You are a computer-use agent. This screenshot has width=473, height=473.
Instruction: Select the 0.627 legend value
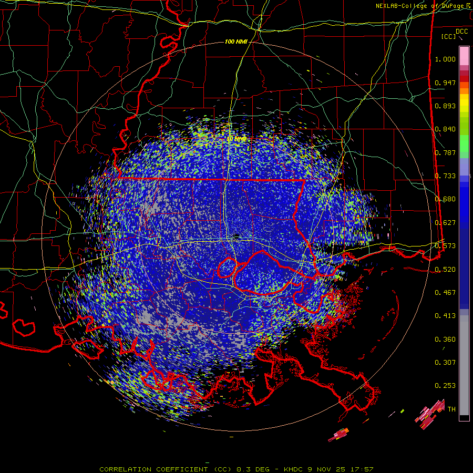click(445, 223)
